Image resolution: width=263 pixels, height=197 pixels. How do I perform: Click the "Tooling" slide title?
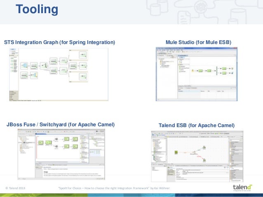tap(37, 9)
